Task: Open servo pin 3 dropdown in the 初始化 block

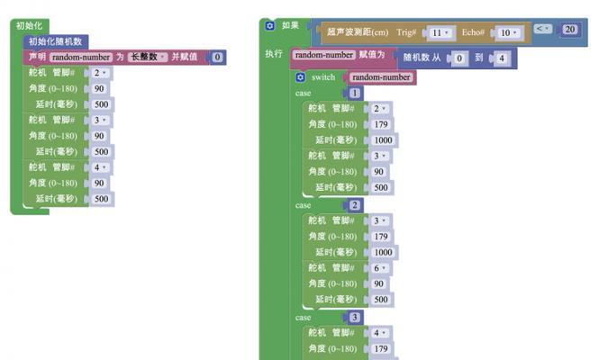Action: click(101, 121)
